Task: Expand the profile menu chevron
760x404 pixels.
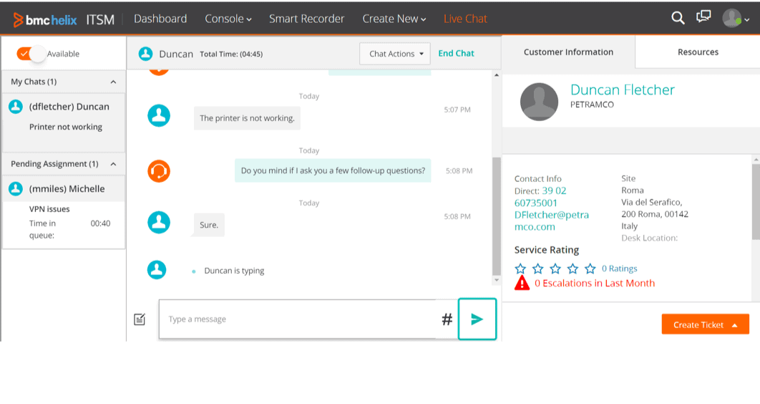Action: point(747,20)
